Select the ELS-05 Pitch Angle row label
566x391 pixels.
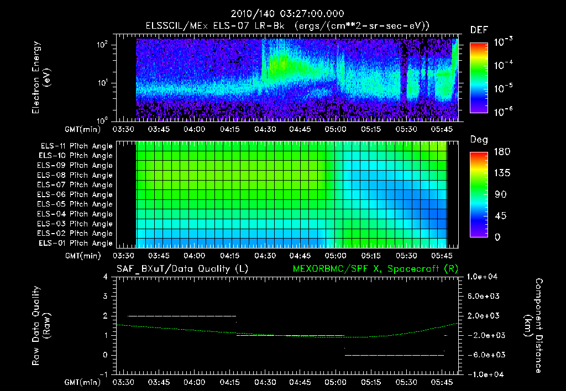coord(75,204)
